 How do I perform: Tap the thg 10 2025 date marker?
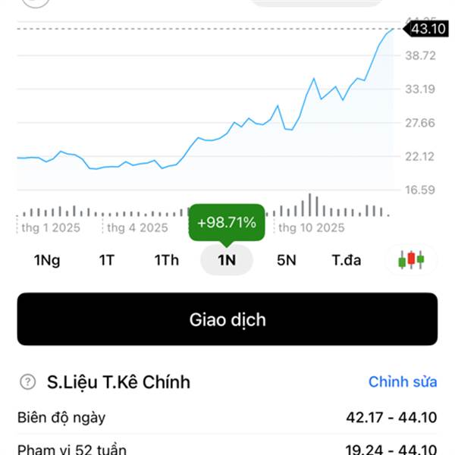[x=311, y=227]
